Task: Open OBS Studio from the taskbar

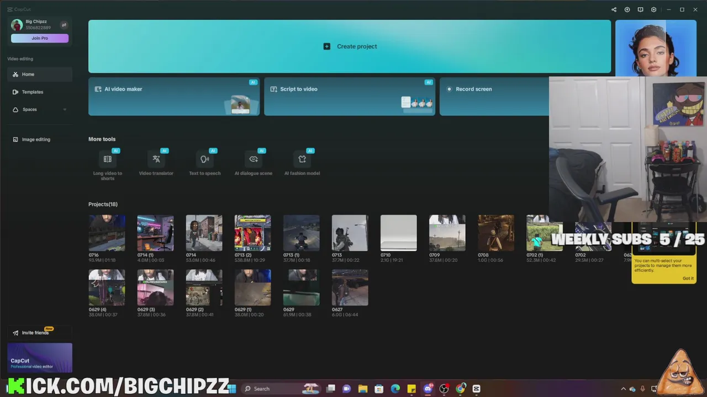Action: pos(444,389)
